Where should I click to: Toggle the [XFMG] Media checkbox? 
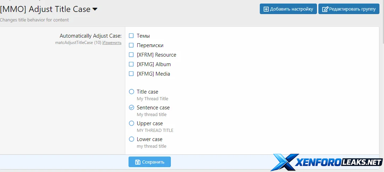coord(131,74)
